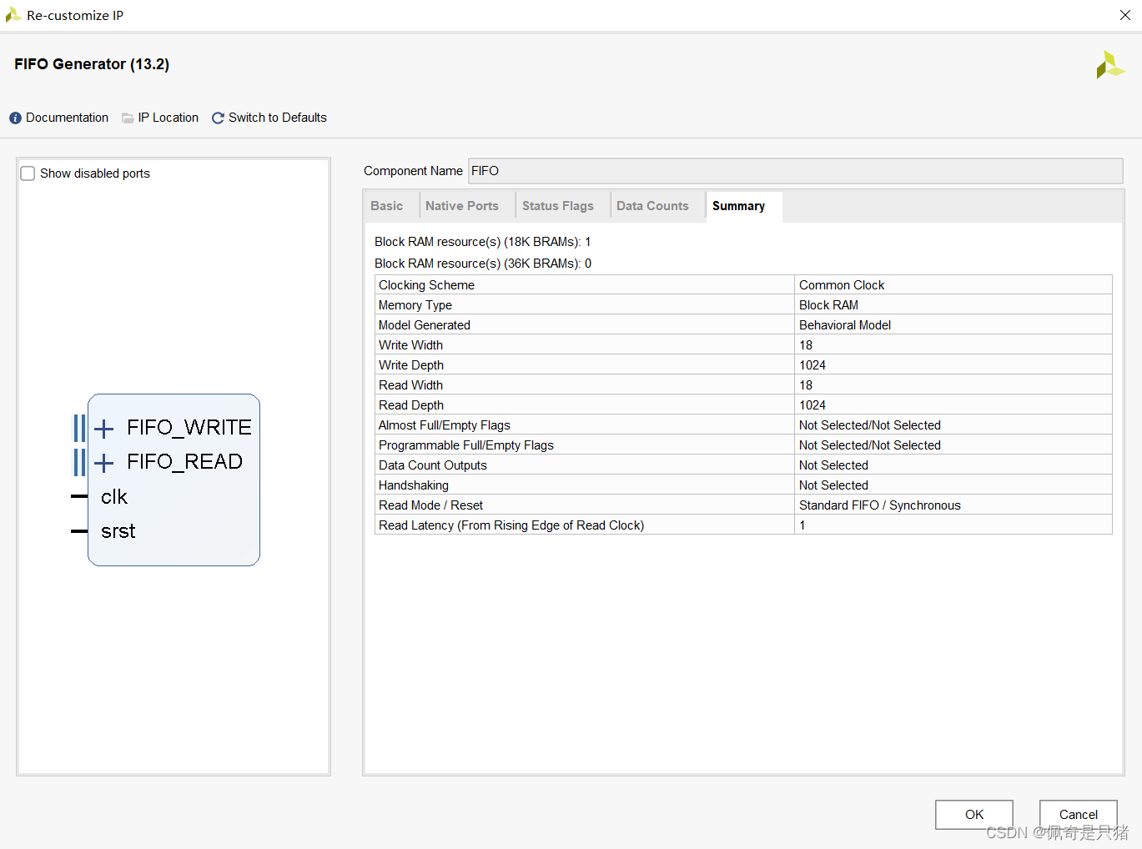The width and height of the screenshot is (1142, 849).
Task: Click the Clocking Scheme row label
Action: click(x=426, y=285)
